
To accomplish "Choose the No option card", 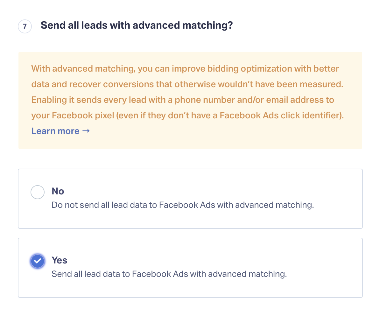I will click(x=190, y=198).
